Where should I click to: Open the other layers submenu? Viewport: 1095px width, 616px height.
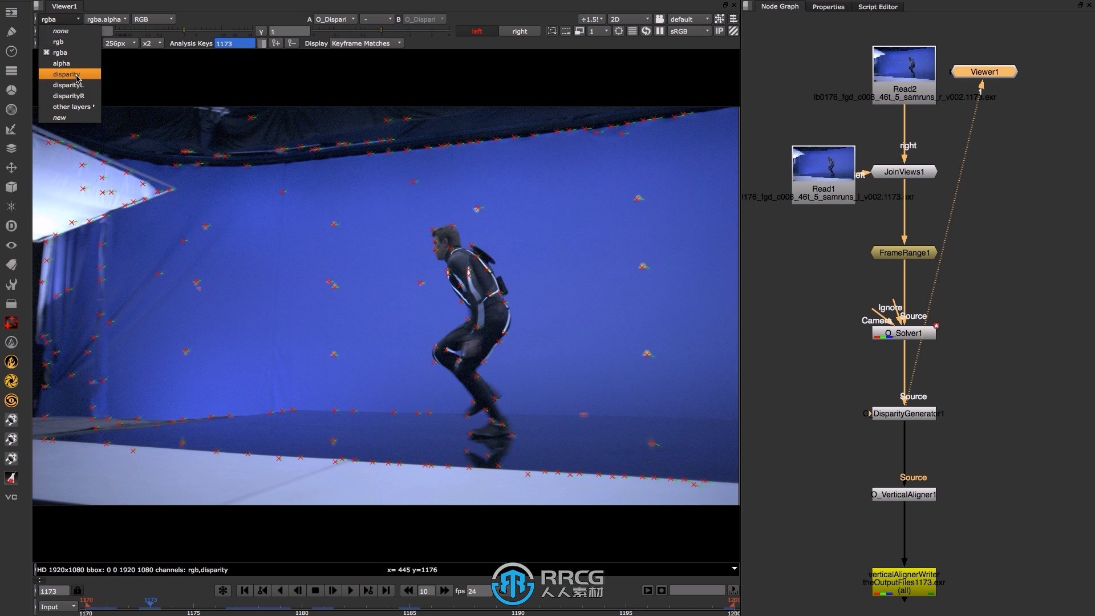(x=70, y=107)
